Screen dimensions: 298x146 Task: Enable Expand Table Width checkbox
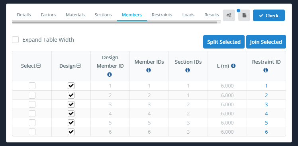tap(16, 40)
